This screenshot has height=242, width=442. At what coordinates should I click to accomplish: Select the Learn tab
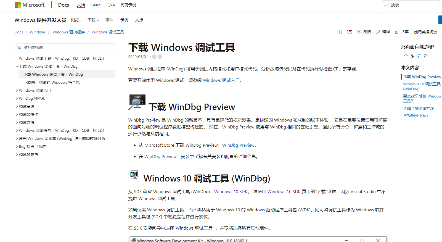(x=96, y=5)
